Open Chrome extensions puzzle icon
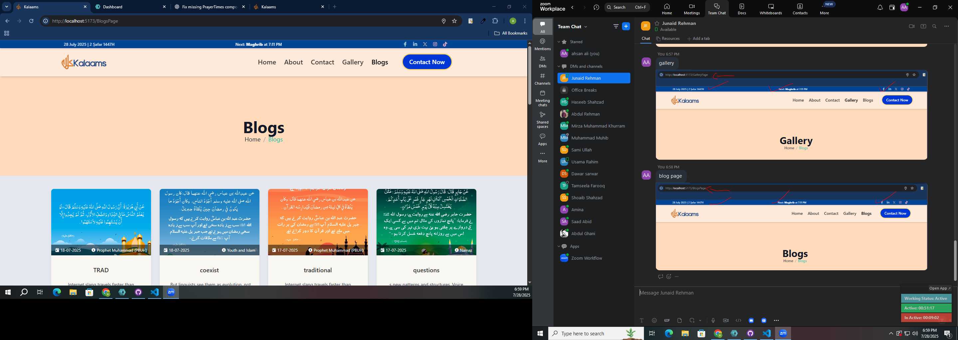The height and width of the screenshot is (340, 958). click(x=495, y=21)
